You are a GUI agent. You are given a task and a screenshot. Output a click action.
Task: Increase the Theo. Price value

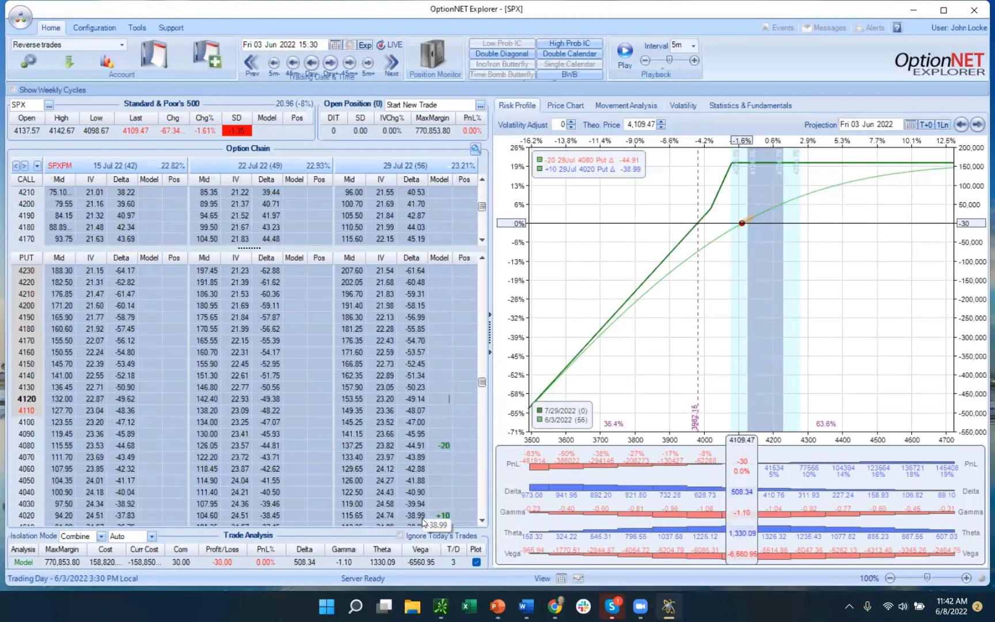[x=661, y=122]
